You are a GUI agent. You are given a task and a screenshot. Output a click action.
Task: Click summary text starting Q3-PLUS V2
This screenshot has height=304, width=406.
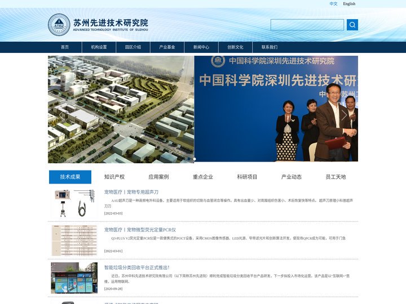point(228,238)
